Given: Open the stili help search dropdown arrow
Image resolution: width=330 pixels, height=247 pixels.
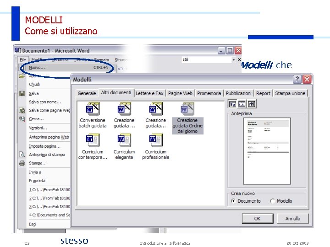Looking at the screenshot, I should (x=233, y=60).
